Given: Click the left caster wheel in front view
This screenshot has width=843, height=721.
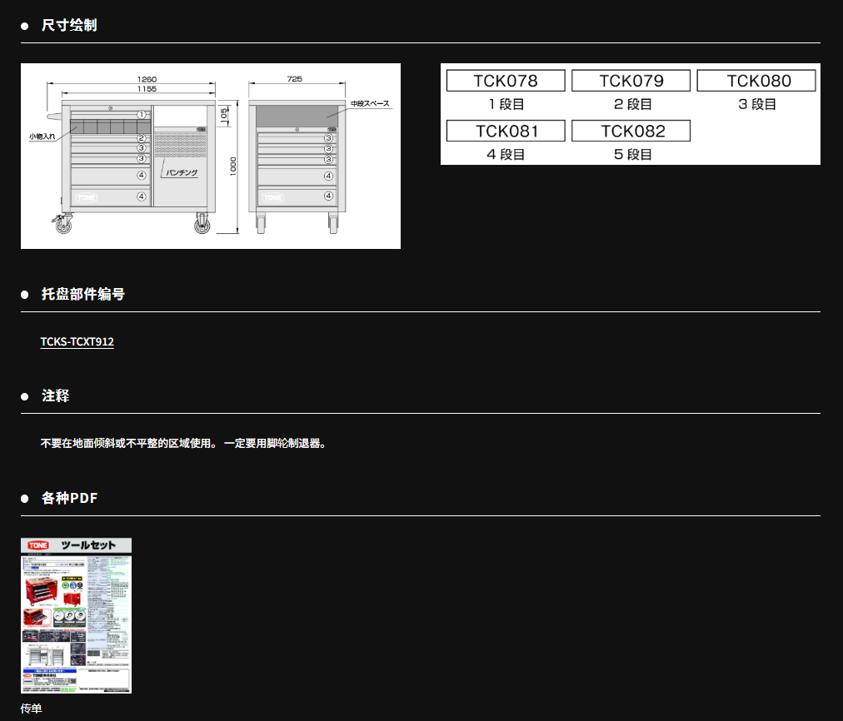Looking at the screenshot, I should click(x=63, y=223).
